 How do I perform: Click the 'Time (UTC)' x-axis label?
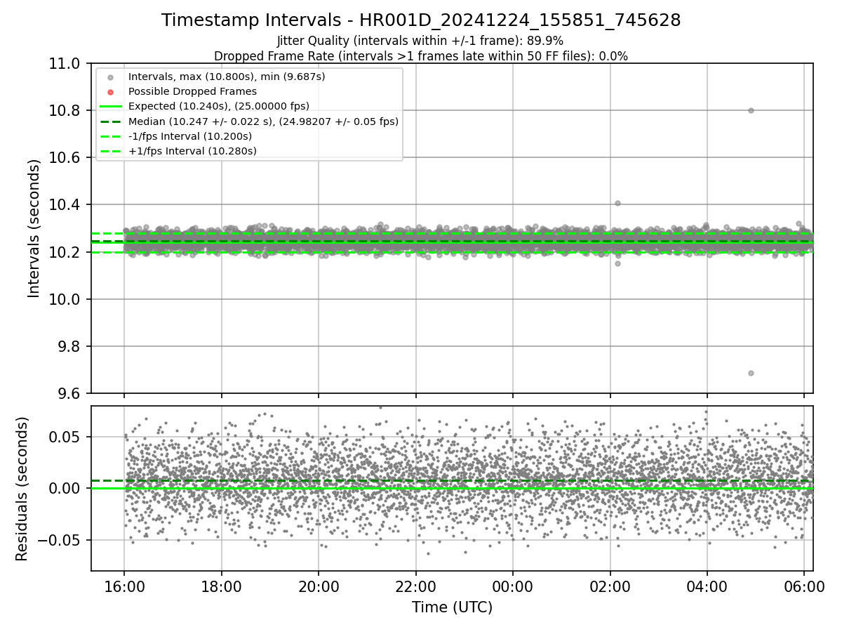click(x=452, y=607)
